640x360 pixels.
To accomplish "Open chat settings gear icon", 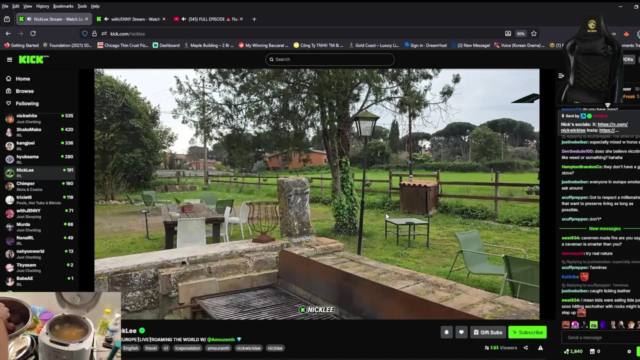I will click(629, 351).
